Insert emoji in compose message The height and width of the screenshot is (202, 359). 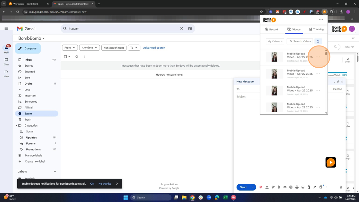tap(291, 187)
